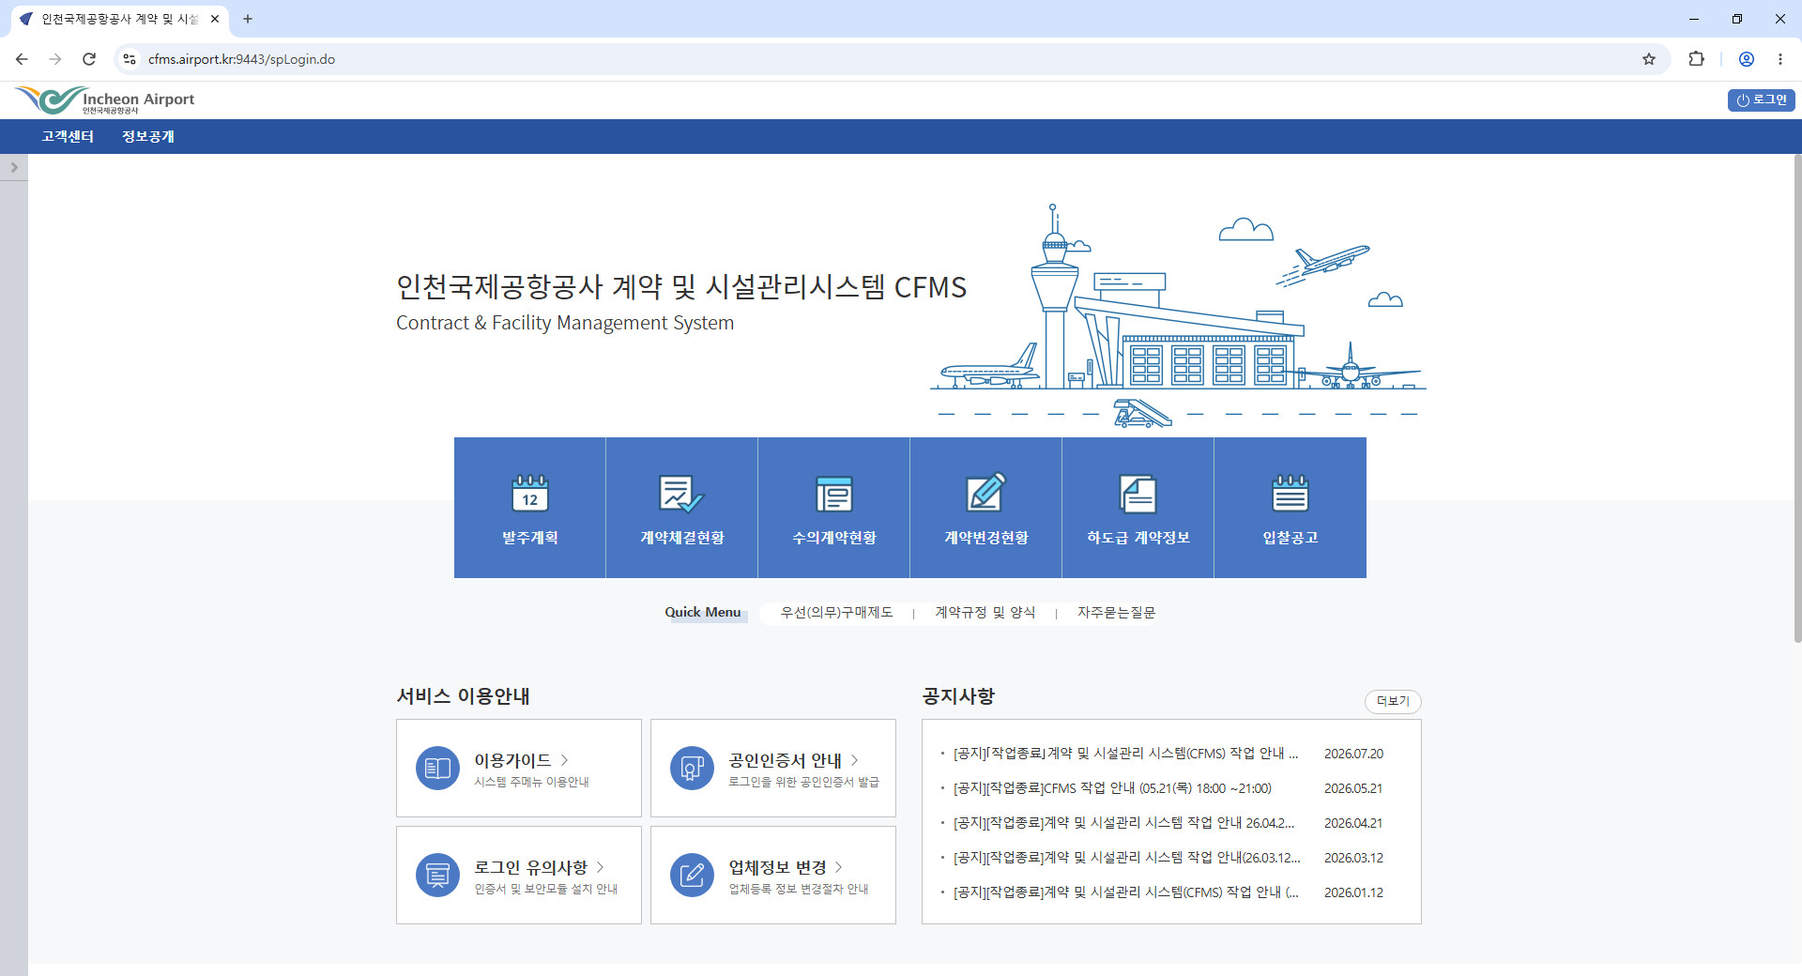Click the 공인인증서 안내 certificate icon
This screenshot has height=976, width=1802.
pyautogui.click(x=692, y=769)
